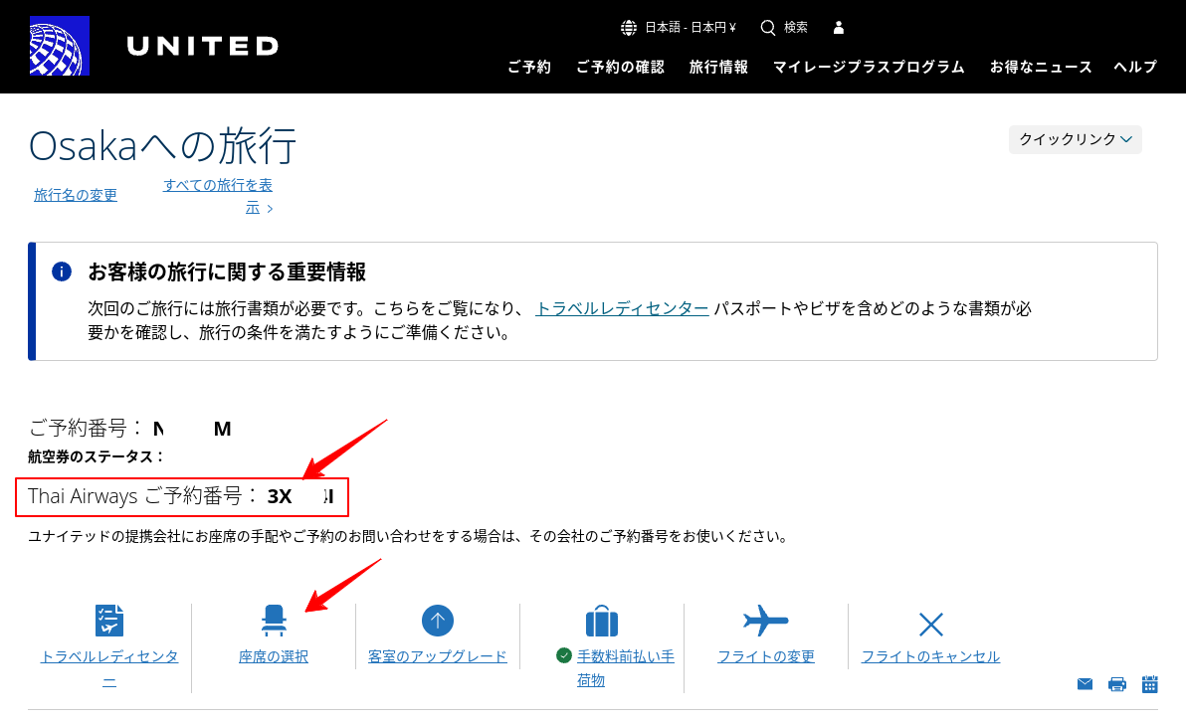Viewport: 1186px width, 723px height.
Task: Click the 座席の選択 link
Action: tap(274, 656)
